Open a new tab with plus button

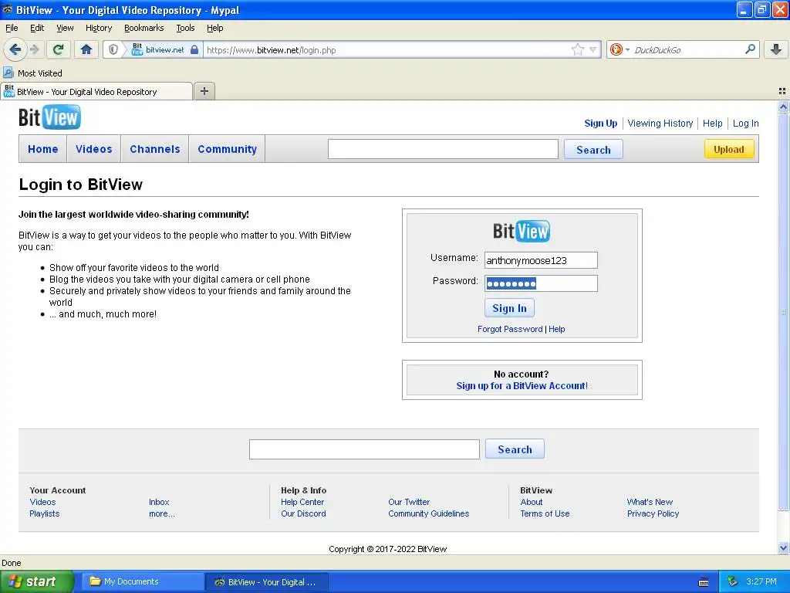tap(204, 91)
